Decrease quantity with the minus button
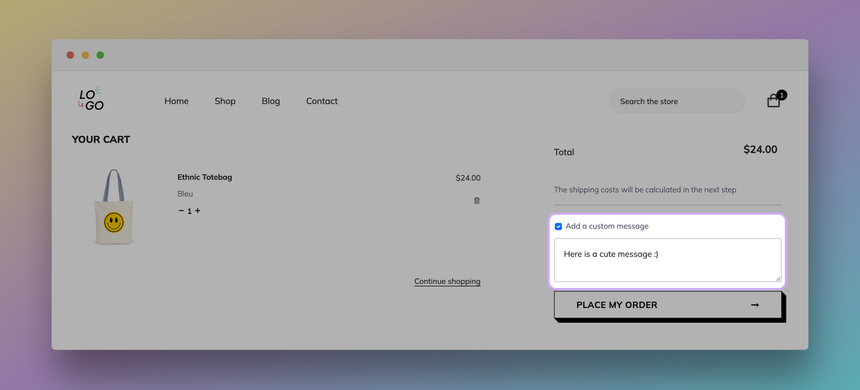Viewport: 860px width, 390px height. point(181,210)
